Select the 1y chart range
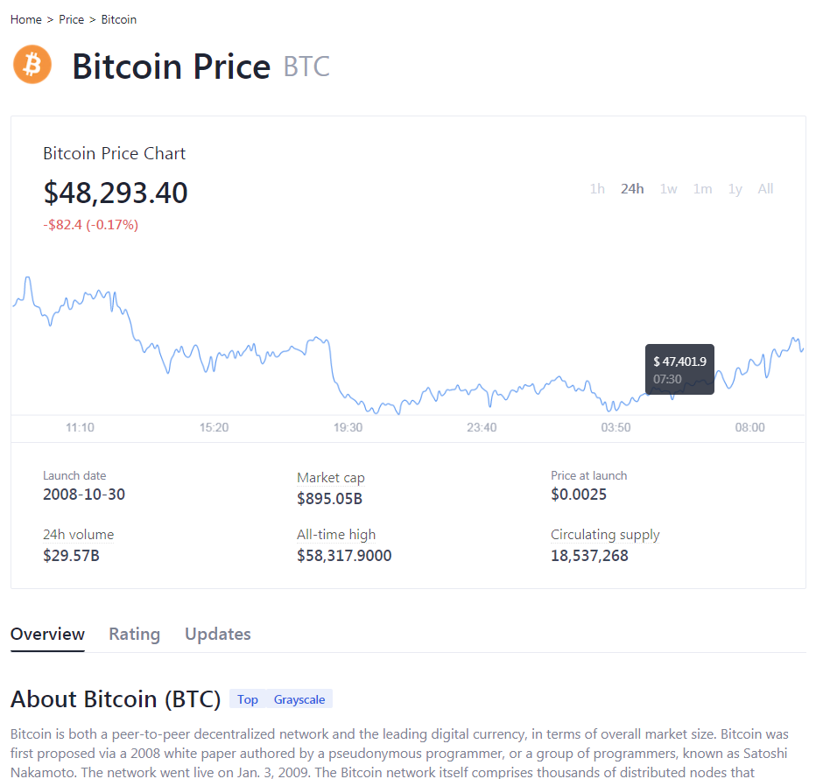 click(x=735, y=188)
